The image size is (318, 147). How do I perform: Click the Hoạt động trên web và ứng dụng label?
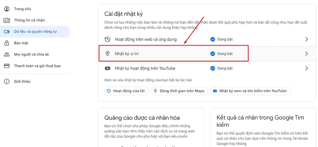pyautogui.click(x=146, y=39)
